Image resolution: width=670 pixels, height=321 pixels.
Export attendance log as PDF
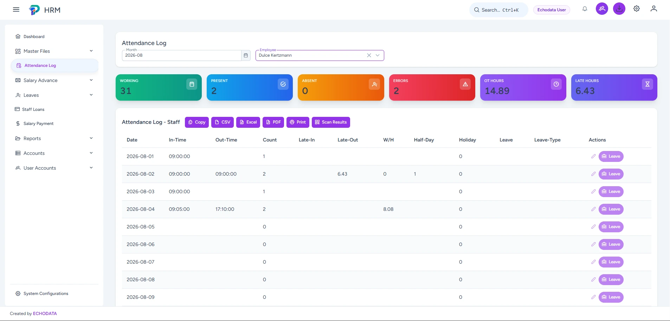tap(273, 122)
